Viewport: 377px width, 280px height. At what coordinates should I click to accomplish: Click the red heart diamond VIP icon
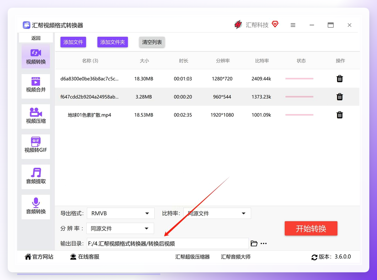pyautogui.click(x=275, y=24)
